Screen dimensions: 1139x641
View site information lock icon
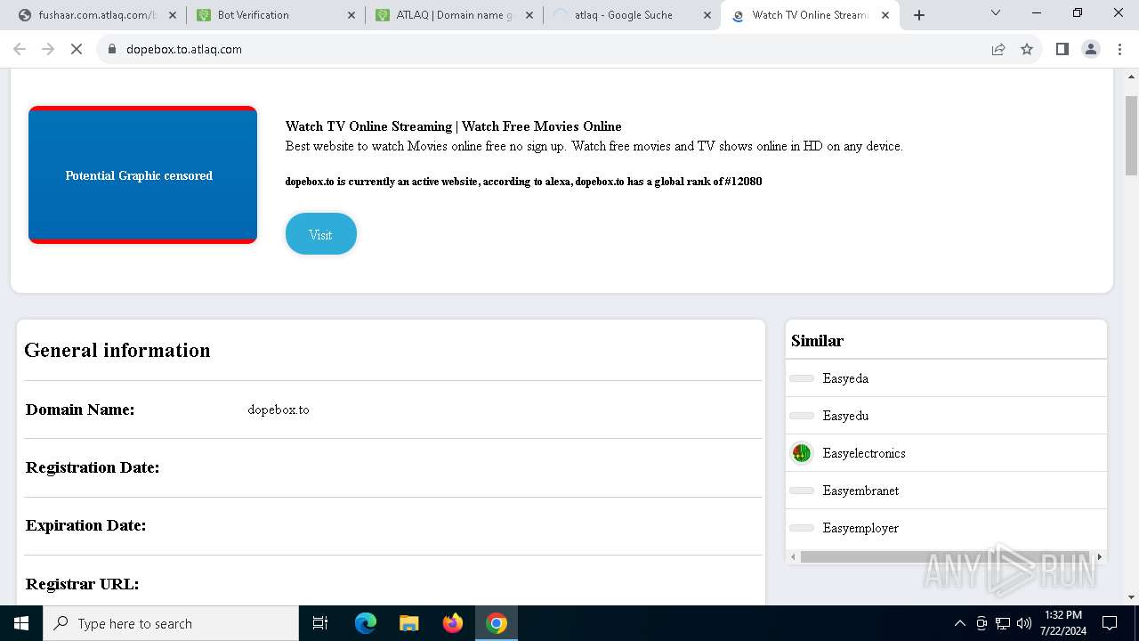112,49
